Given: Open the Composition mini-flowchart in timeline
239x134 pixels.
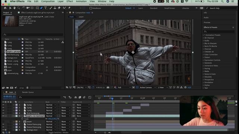Looking at the screenshot, I should (x=65, y=97).
